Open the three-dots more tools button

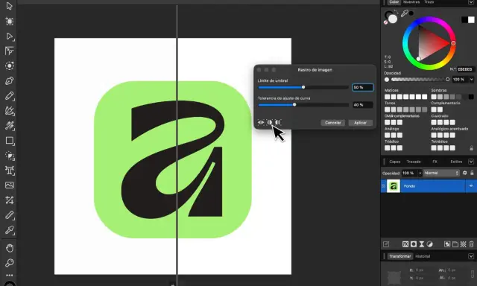(10, 275)
